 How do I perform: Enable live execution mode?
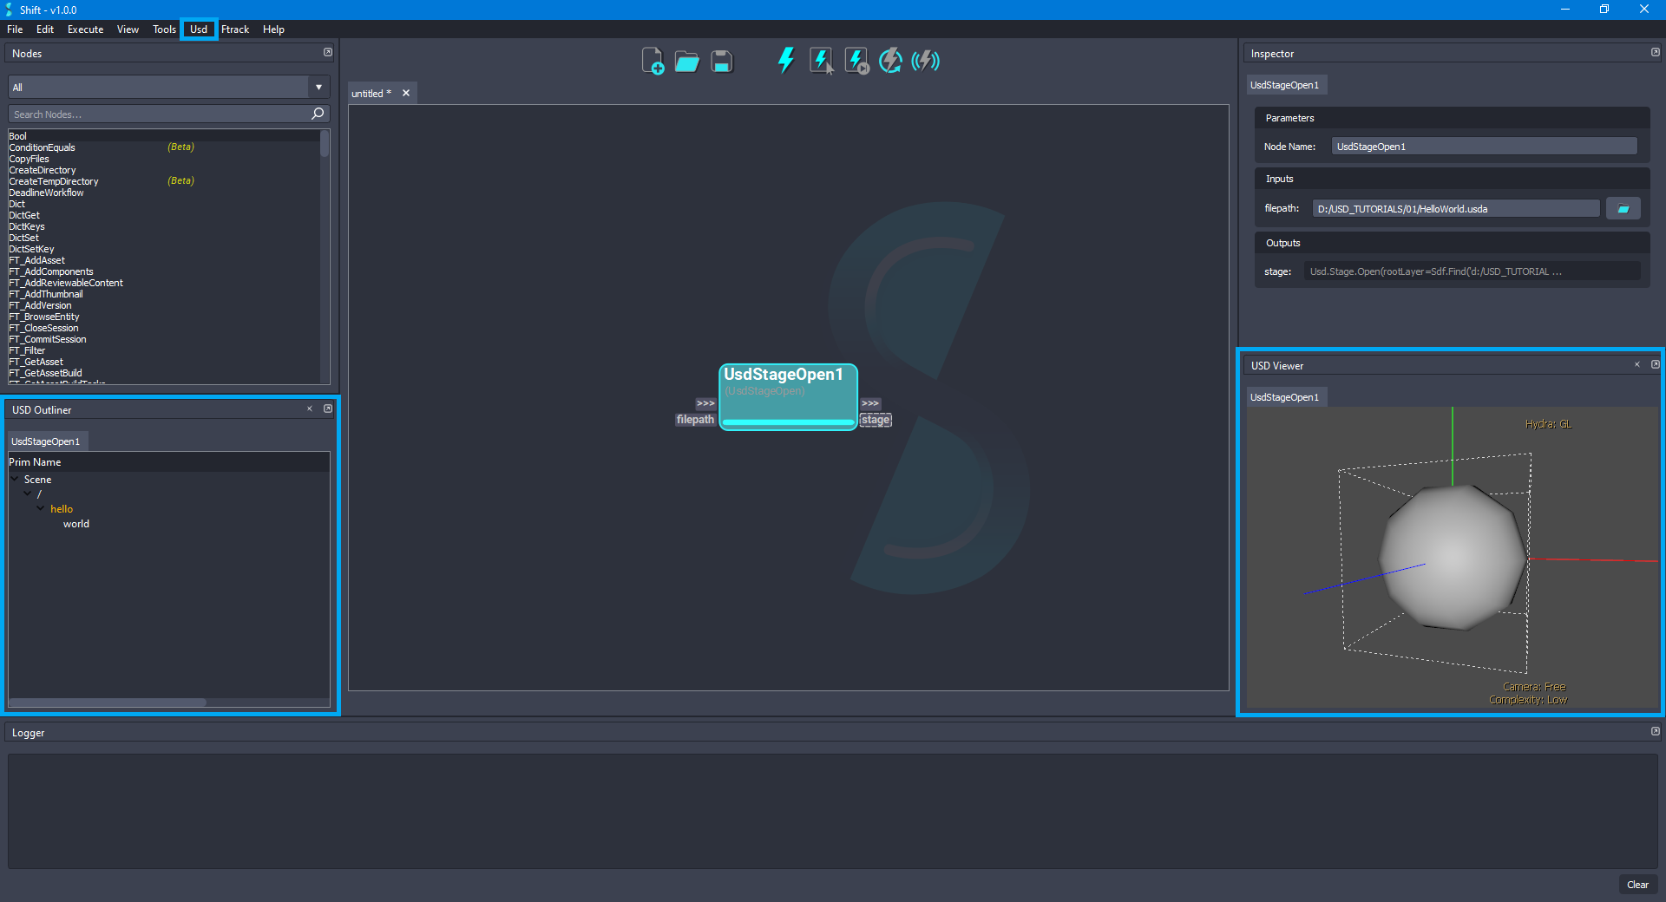pos(925,60)
